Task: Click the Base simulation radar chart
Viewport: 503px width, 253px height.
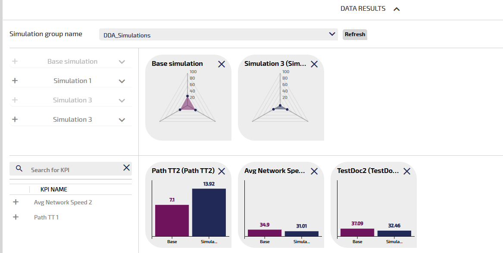Action: coord(187,98)
